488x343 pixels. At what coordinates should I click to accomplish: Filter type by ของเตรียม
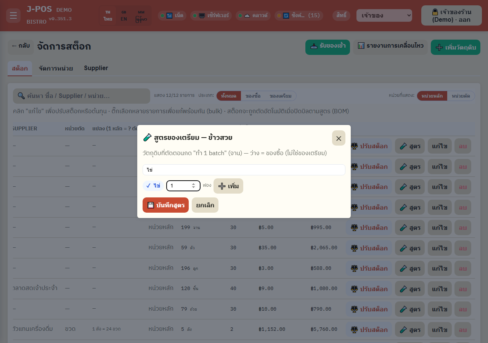(x=281, y=96)
